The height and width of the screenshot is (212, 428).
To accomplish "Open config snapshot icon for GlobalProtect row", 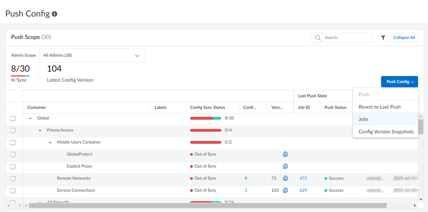I will 285,154.
